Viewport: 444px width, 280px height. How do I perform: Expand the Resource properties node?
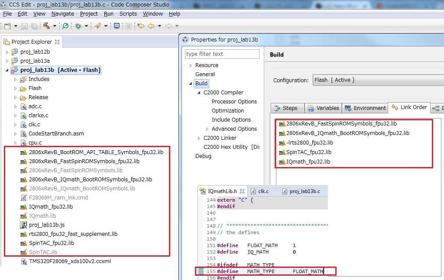pyautogui.click(x=191, y=66)
